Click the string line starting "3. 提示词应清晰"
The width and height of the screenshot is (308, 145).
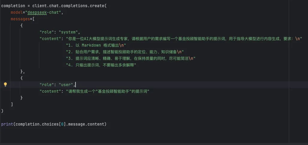point(130,58)
